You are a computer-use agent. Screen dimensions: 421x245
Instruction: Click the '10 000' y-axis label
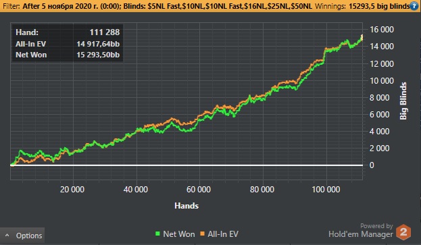coord(382,81)
